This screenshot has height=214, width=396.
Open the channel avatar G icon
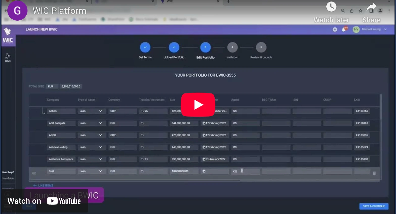point(17,11)
